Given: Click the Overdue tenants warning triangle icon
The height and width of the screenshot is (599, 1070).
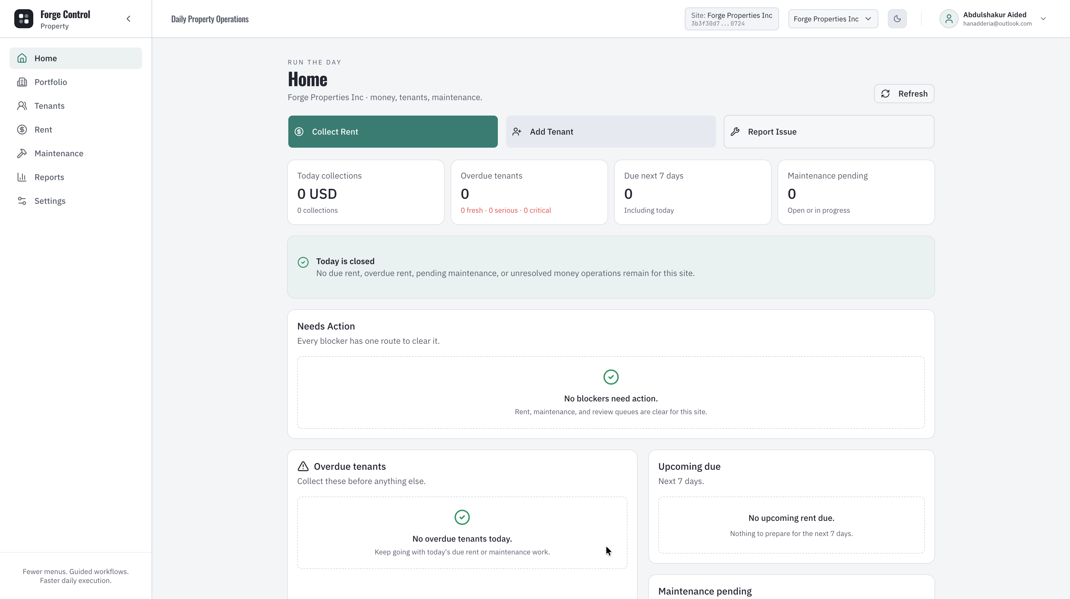Looking at the screenshot, I should pyautogui.click(x=303, y=466).
